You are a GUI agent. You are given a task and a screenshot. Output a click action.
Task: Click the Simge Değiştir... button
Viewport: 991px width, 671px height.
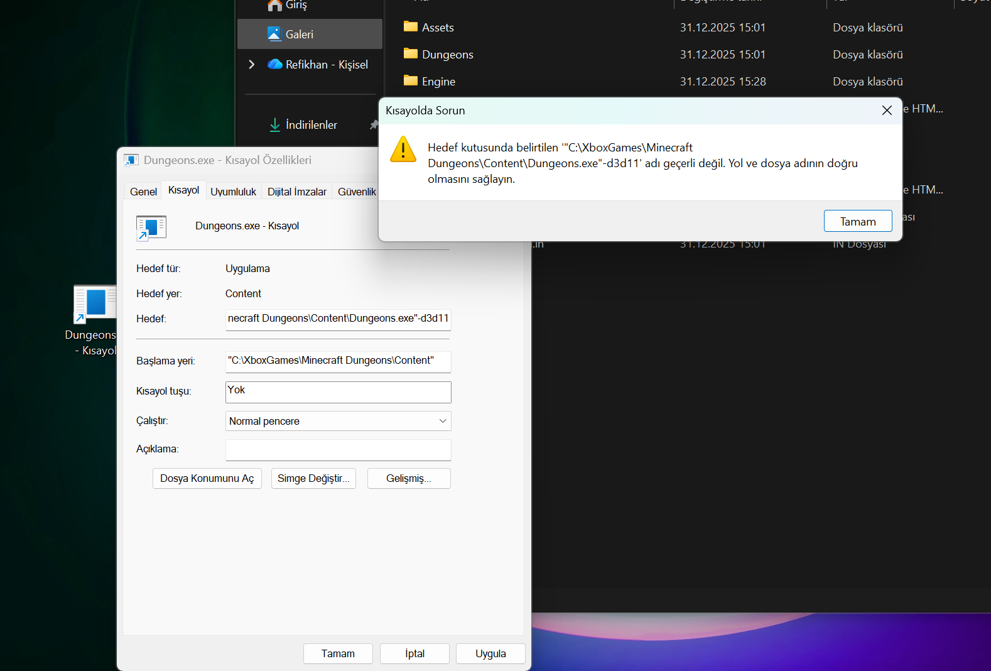(x=313, y=478)
